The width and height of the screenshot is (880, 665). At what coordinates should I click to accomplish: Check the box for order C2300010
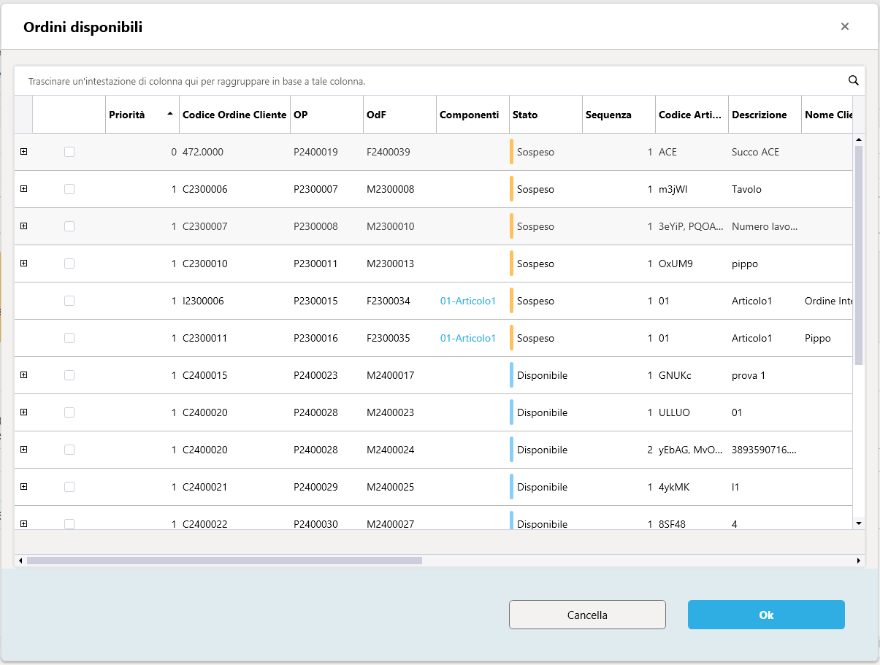click(69, 264)
